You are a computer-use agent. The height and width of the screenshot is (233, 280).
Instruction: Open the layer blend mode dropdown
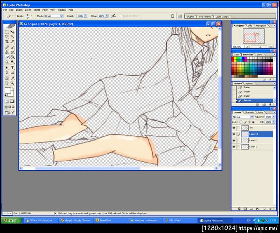point(252,117)
